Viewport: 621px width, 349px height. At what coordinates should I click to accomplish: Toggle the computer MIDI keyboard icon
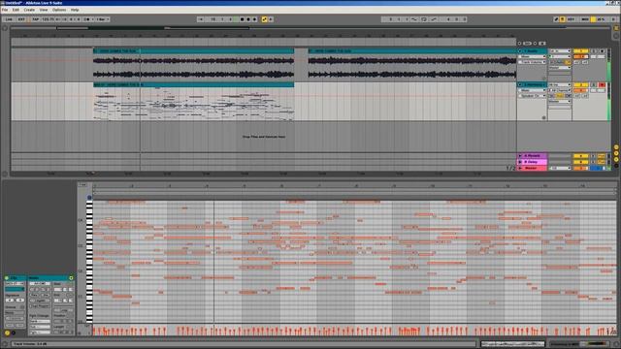[563, 19]
